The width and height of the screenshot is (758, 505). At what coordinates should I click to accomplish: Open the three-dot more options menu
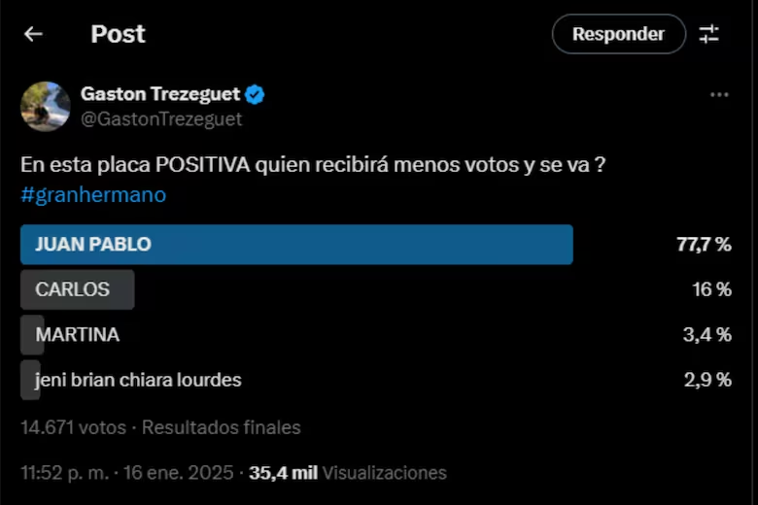pyautogui.click(x=719, y=94)
